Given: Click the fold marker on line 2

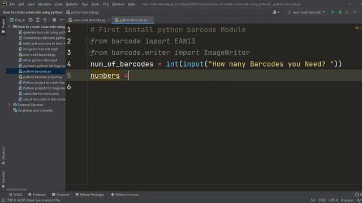Looking at the screenshot, I should pos(87,41).
